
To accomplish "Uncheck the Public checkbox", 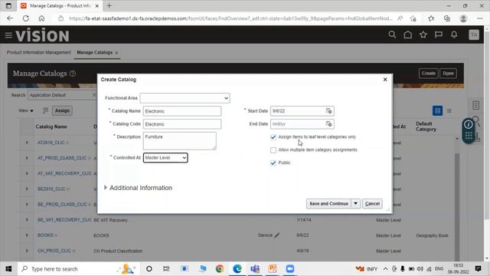I will click(273, 163).
